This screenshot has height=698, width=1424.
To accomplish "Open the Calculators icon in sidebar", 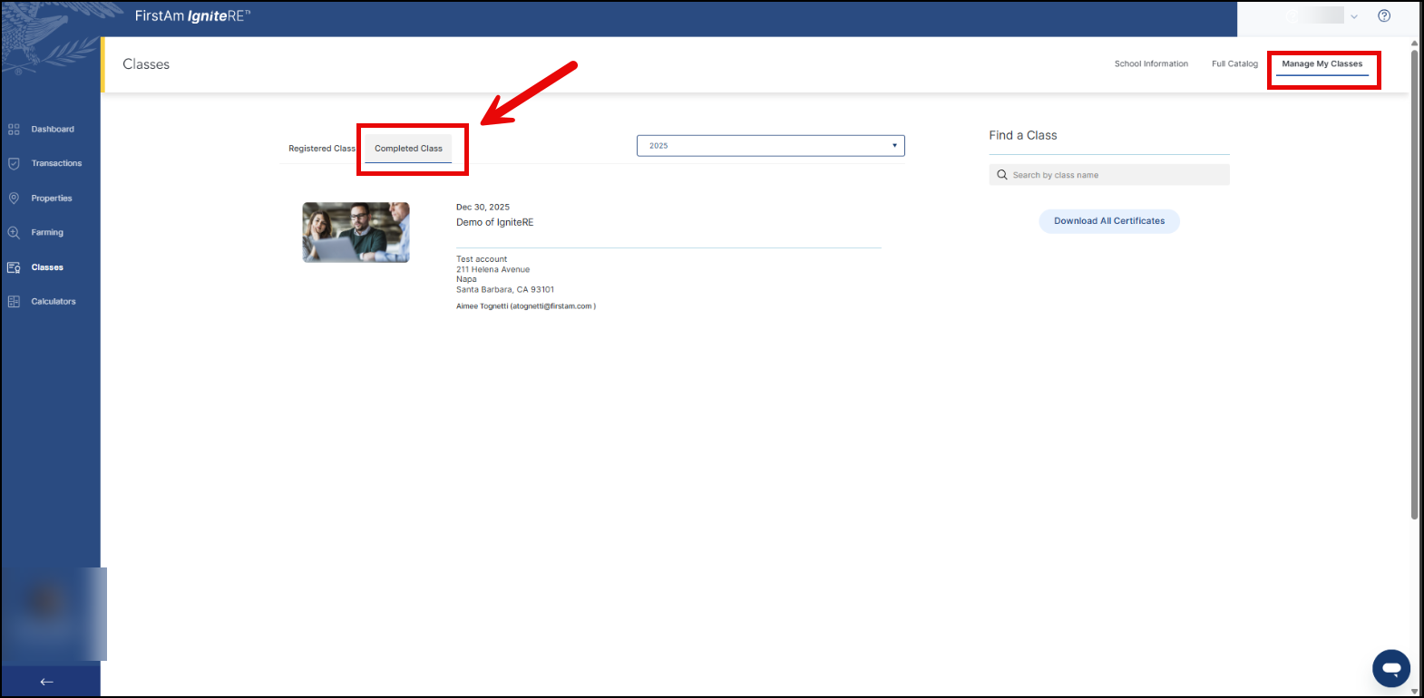I will (x=14, y=302).
